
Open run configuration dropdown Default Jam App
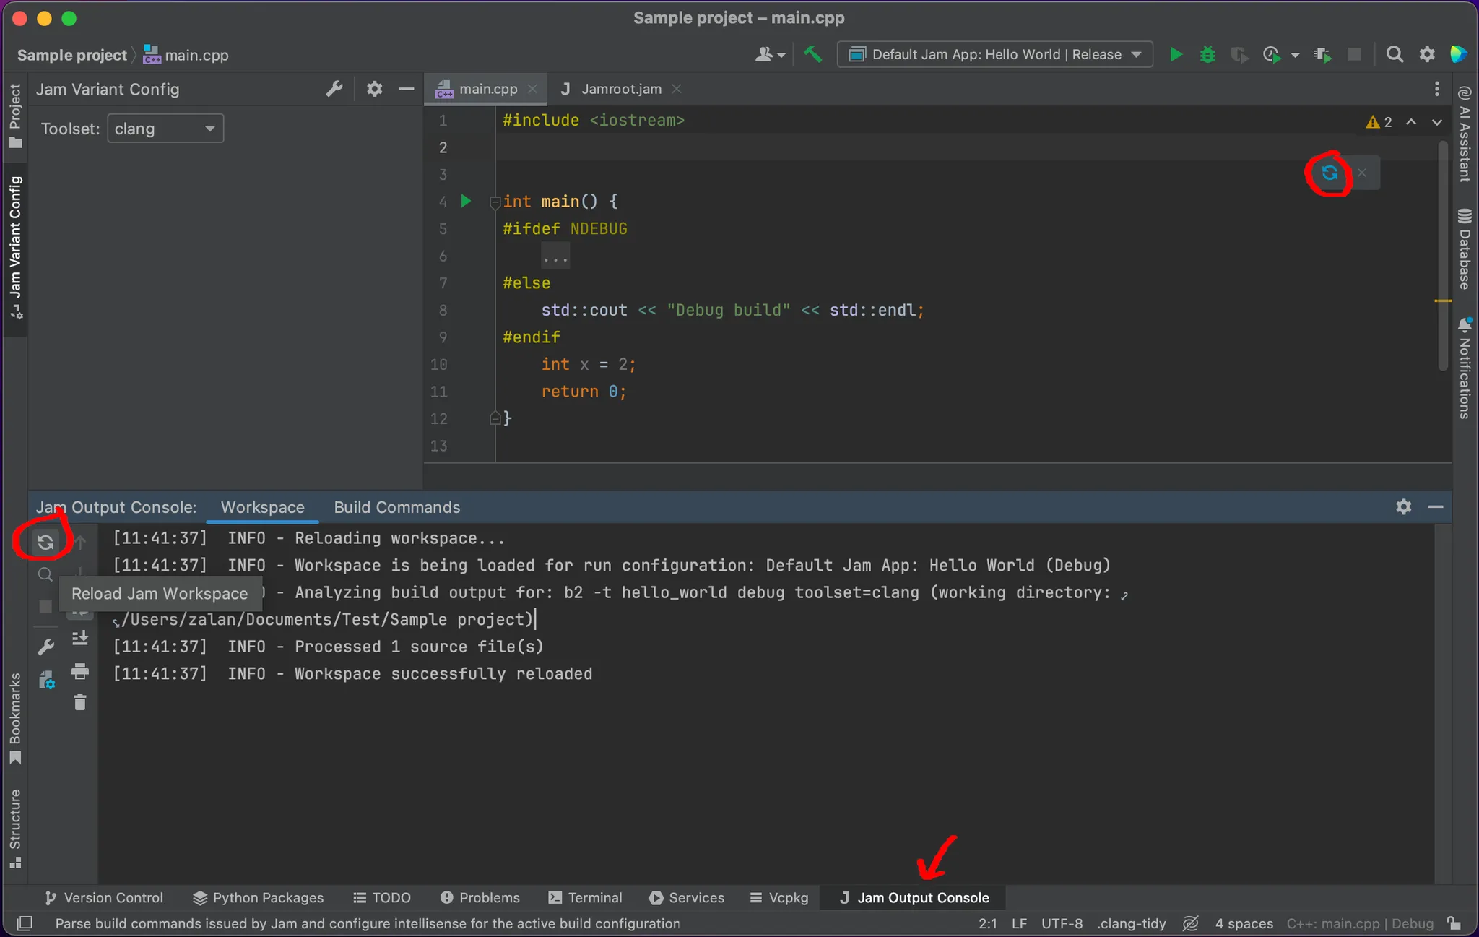(x=994, y=54)
